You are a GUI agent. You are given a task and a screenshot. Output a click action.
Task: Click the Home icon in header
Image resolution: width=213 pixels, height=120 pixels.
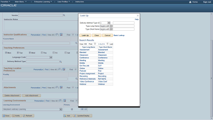pyautogui.click(x=190, y=2)
